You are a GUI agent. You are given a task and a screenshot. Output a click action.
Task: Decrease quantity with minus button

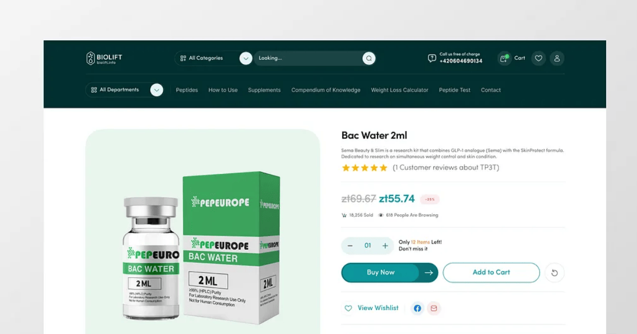click(350, 245)
